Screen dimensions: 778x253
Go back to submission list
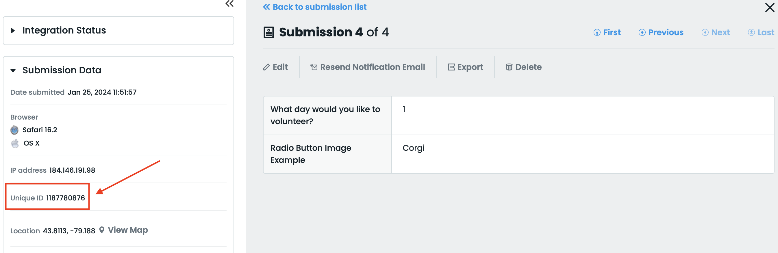(x=315, y=7)
